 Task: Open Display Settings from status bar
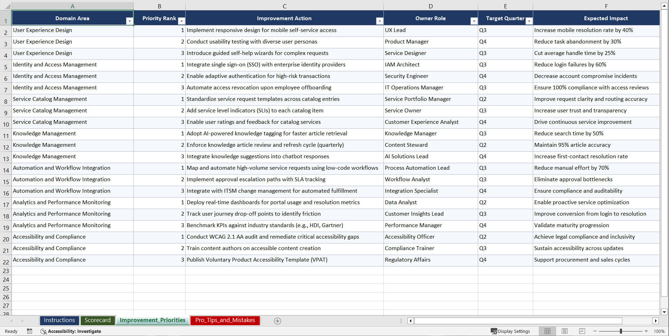pyautogui.click(x=511, y=331)
